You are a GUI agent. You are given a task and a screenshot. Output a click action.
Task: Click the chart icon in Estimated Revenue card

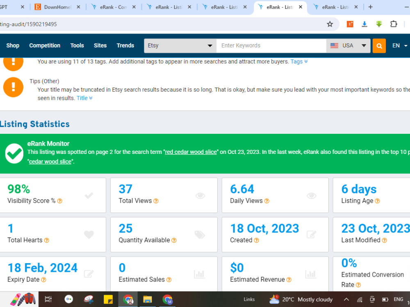pyautogui.click(x=311, y=274)
